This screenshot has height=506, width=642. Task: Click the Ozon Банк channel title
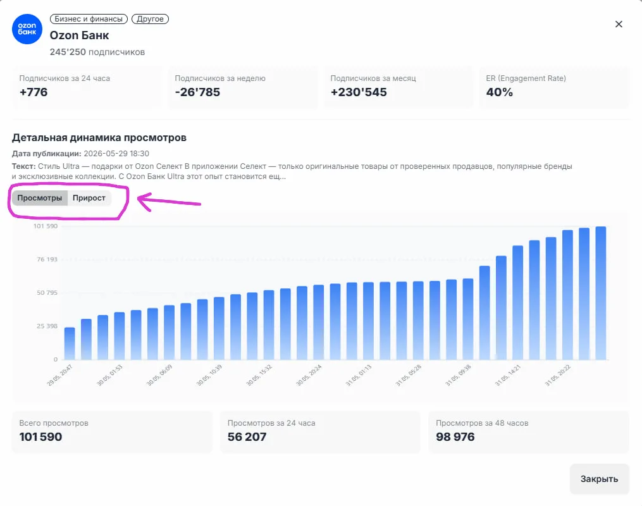(x=80, y=35)
